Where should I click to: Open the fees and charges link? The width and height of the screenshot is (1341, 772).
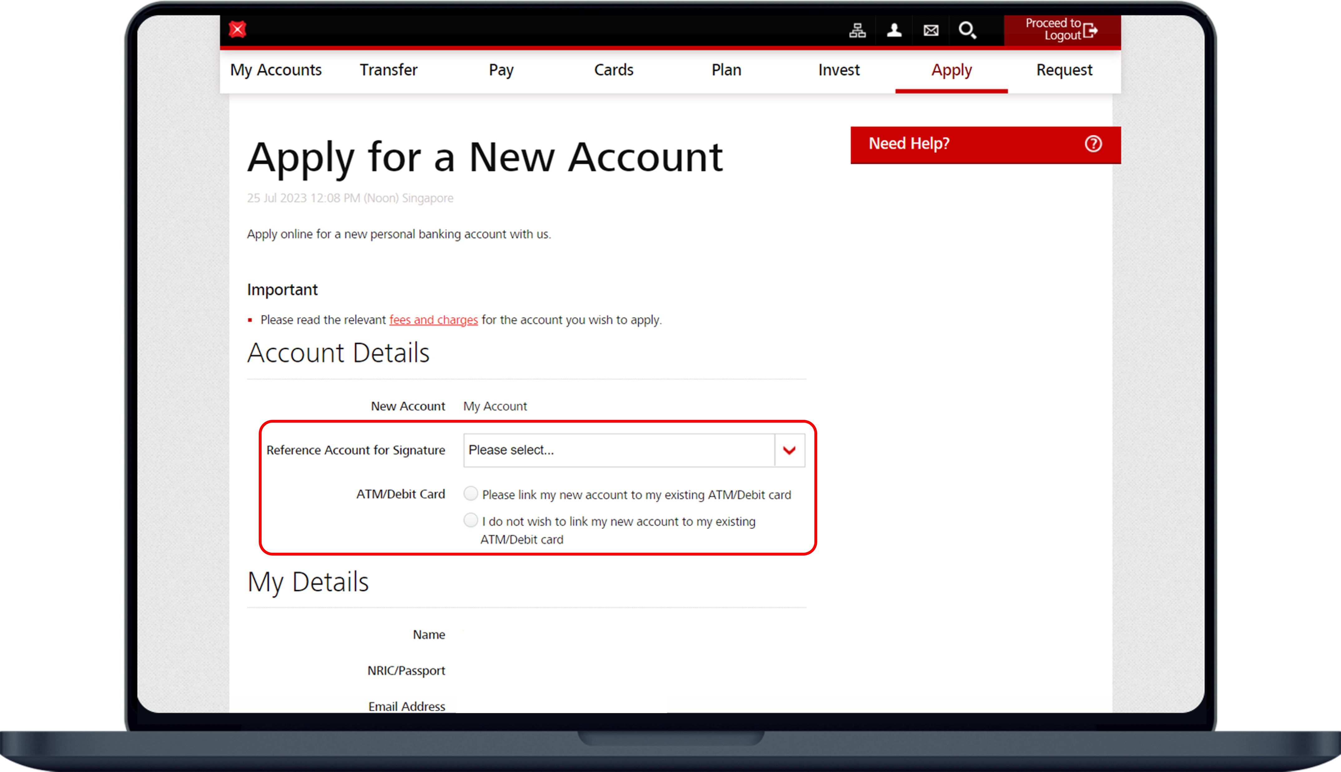[x=433, y=320]
